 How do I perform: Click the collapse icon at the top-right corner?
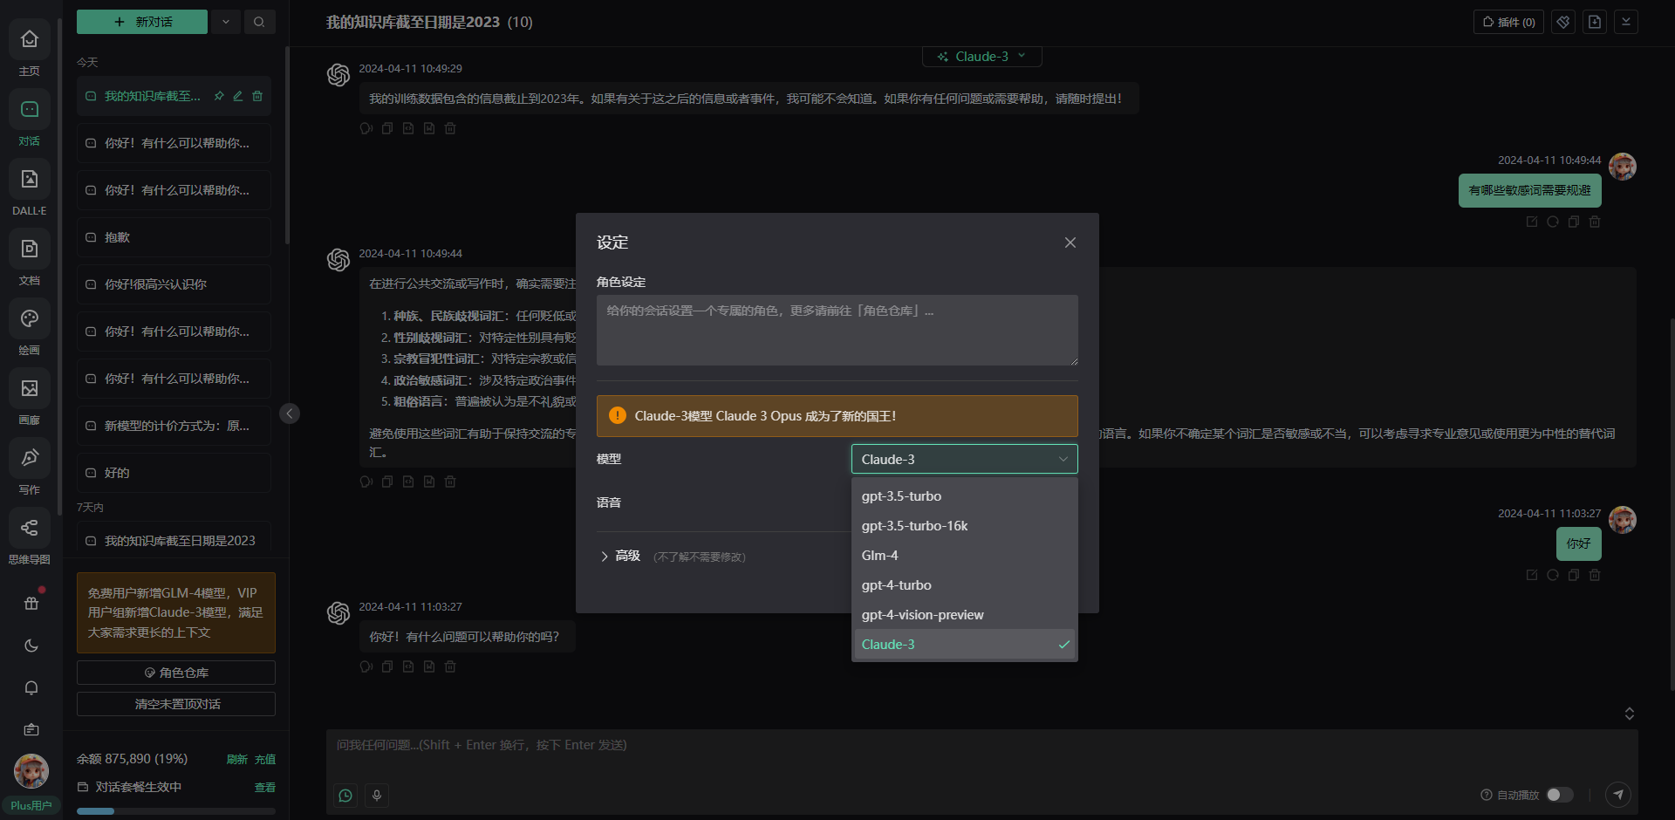1626,22
